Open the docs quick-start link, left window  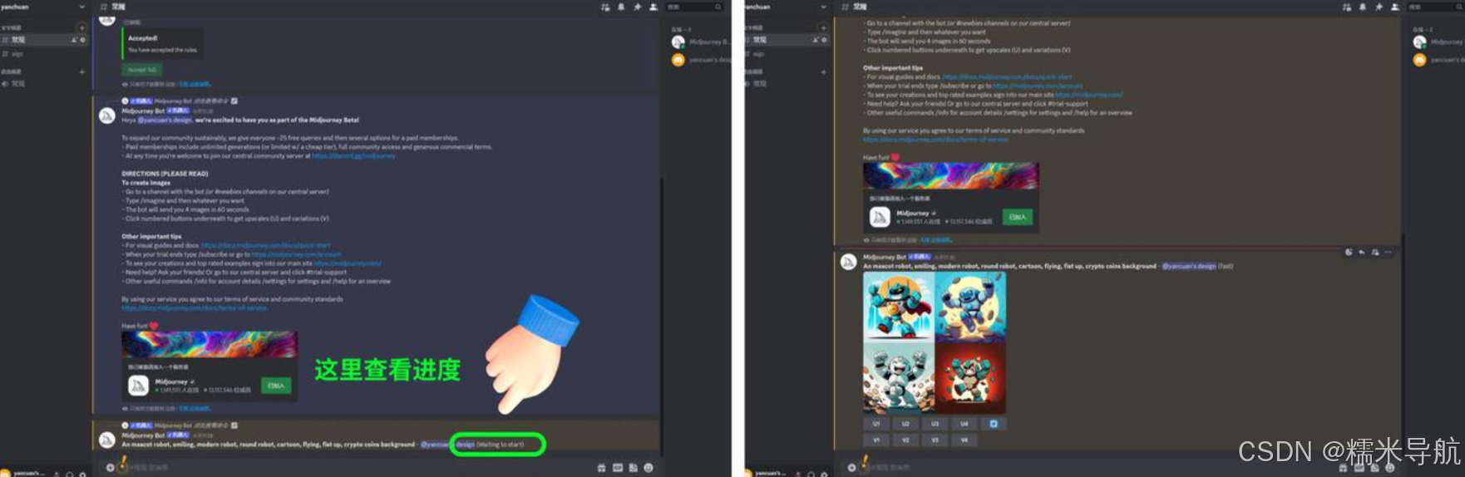266,245
